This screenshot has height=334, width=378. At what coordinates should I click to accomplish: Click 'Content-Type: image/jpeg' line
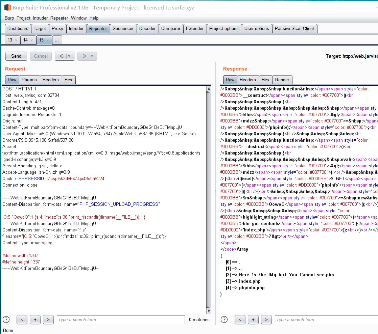[27, 243]
